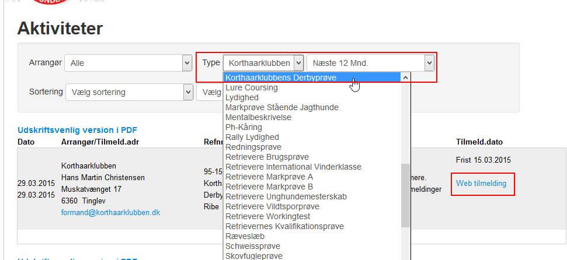This screenshot has height=260, width=567.
Task: Select Retrievernes Kvalifikationsprøve option
Action: 312,226
